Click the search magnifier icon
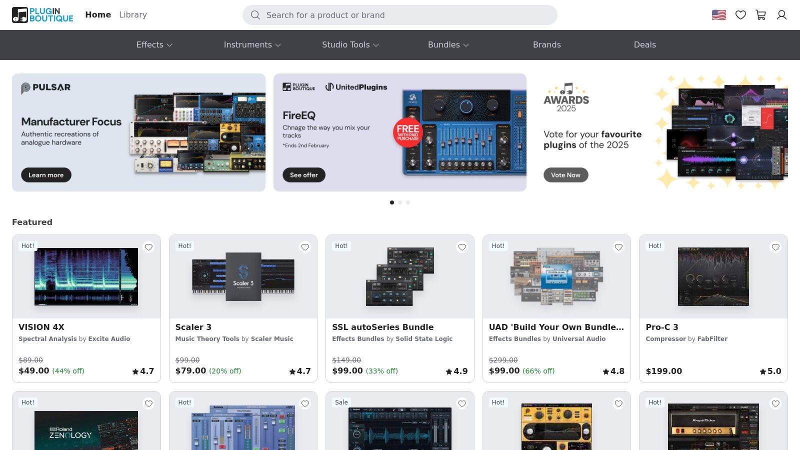Image resolution: width=800 pixels, height=450 pixels. [x=255, y=15]
